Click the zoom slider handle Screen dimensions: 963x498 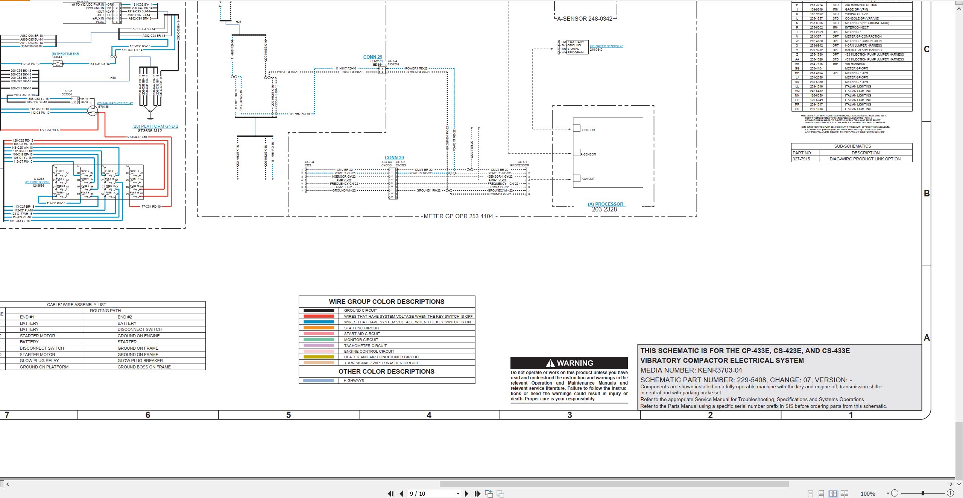pyautogui.click(x=923, y=493)
